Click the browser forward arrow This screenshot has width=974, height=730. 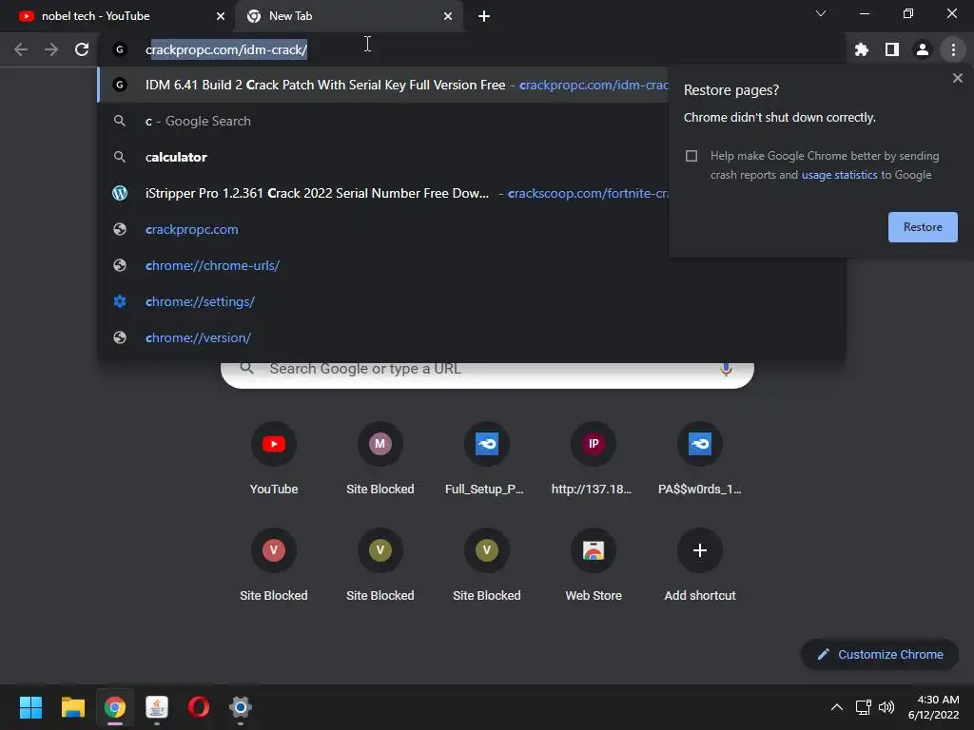click(51, 49)
